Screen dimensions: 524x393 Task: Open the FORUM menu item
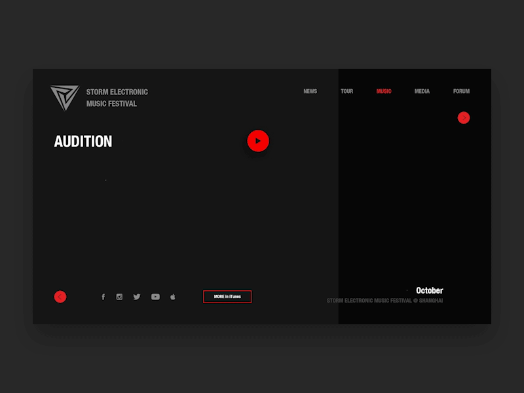click(461, 91)
